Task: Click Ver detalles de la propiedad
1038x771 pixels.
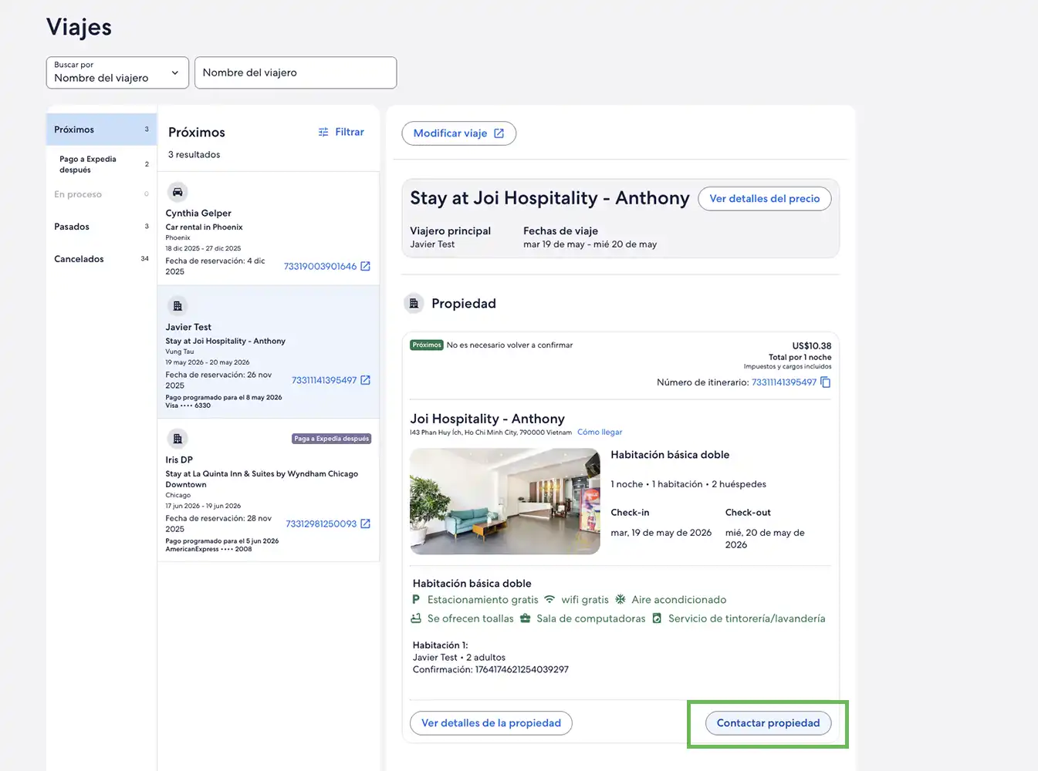Action: point(491,723)
